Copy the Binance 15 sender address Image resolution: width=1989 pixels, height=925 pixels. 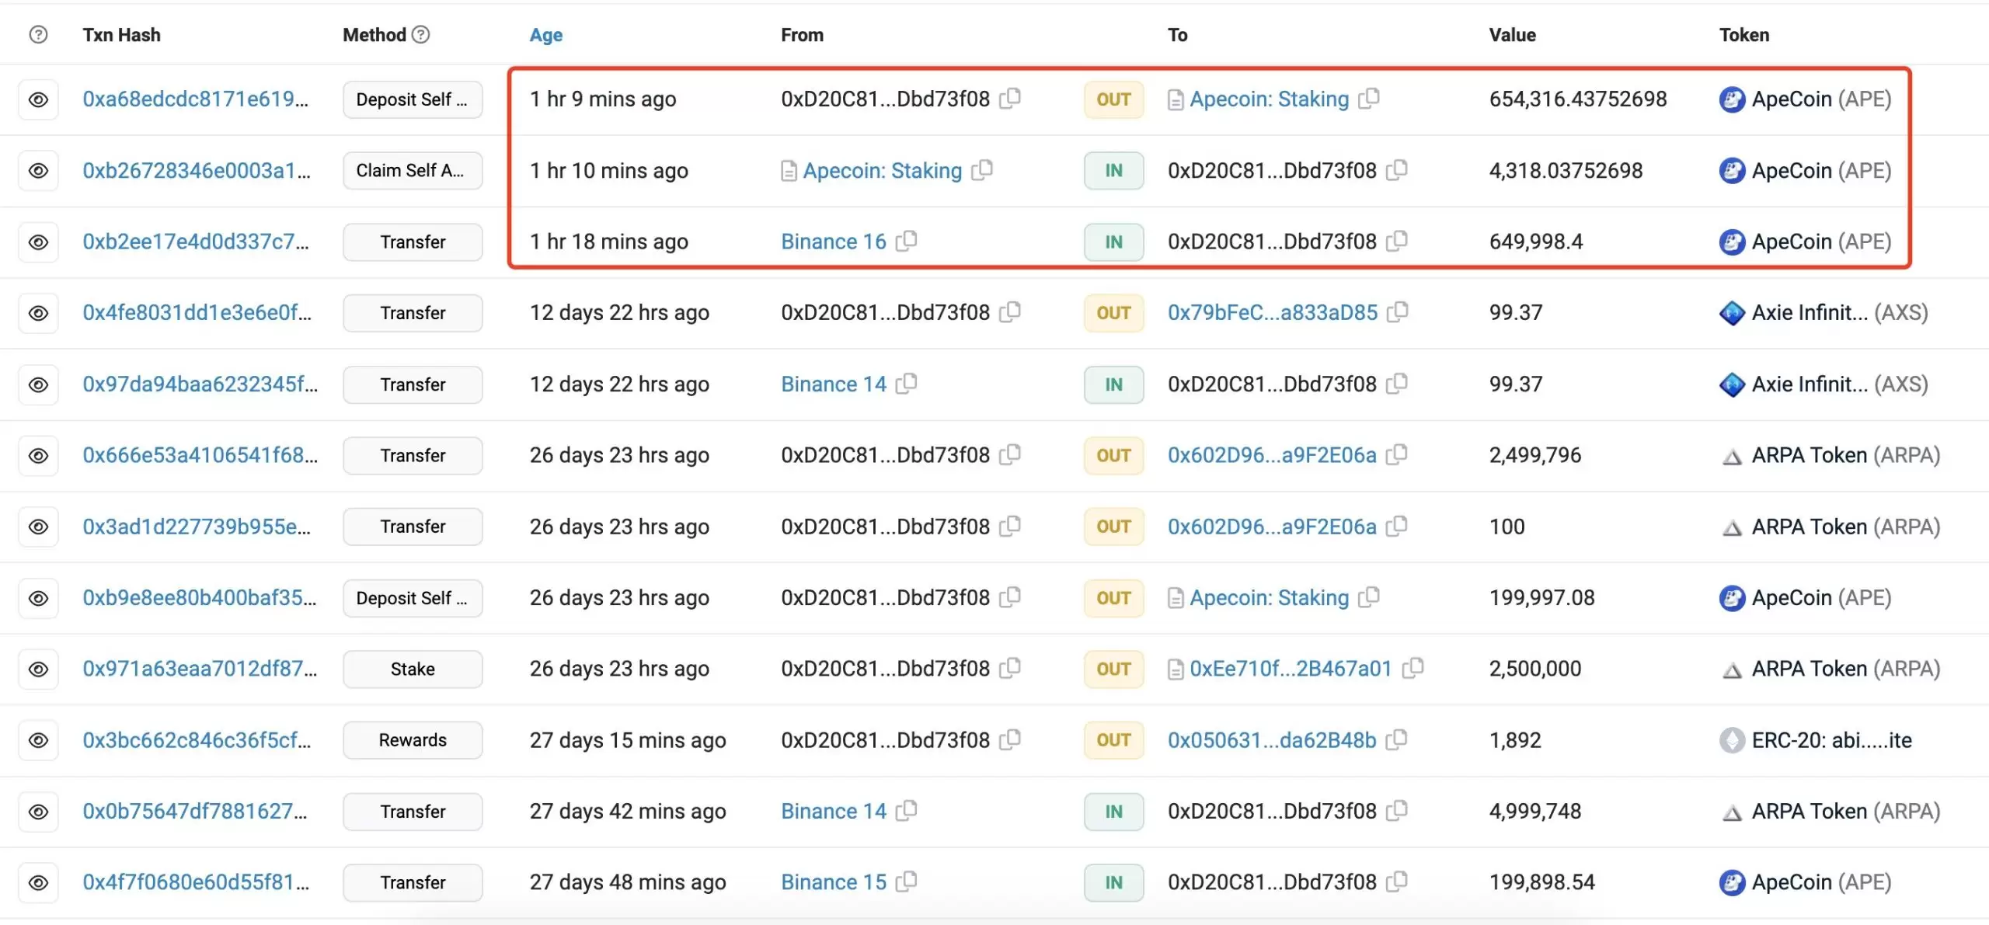coord(906,882)
